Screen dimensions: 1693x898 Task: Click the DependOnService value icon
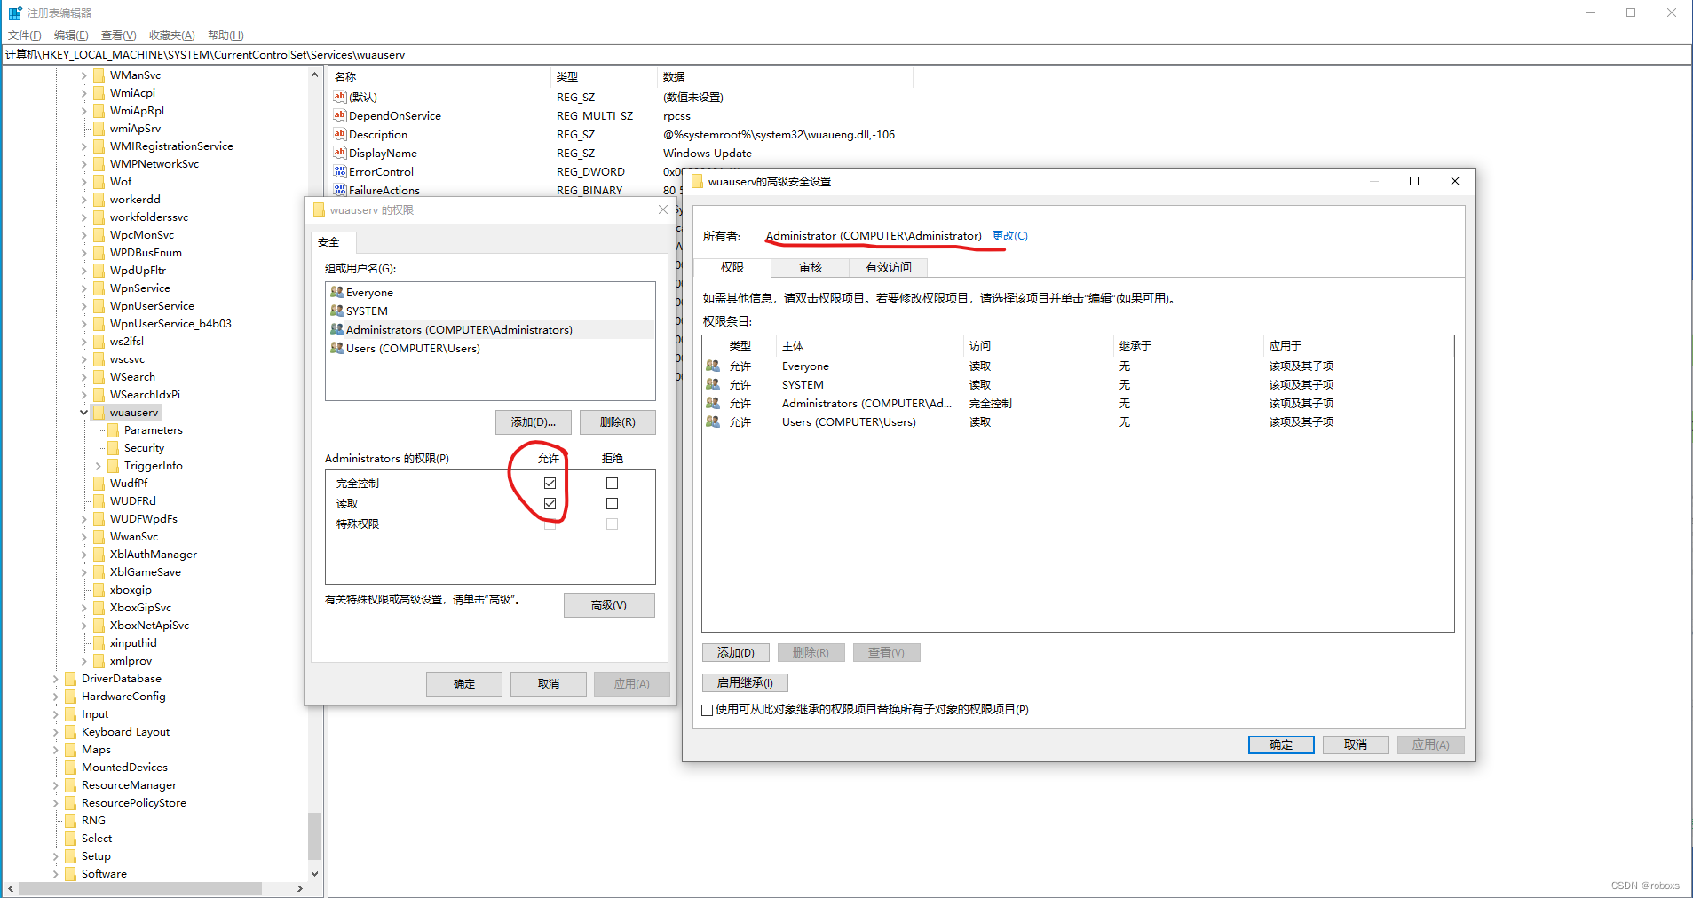coord(339,115)
